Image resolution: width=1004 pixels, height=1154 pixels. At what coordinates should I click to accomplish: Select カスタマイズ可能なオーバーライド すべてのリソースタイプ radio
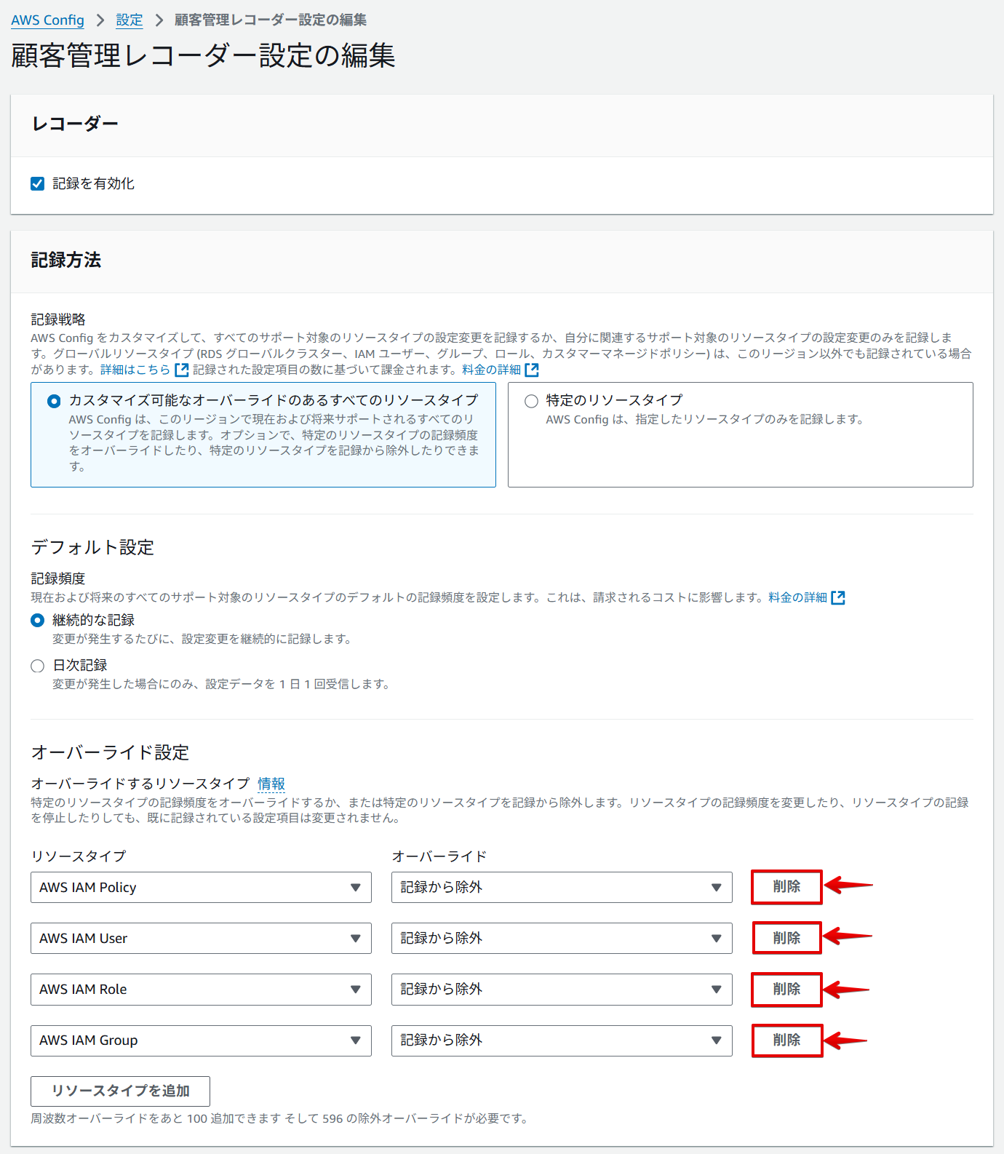tap(54, 401)
